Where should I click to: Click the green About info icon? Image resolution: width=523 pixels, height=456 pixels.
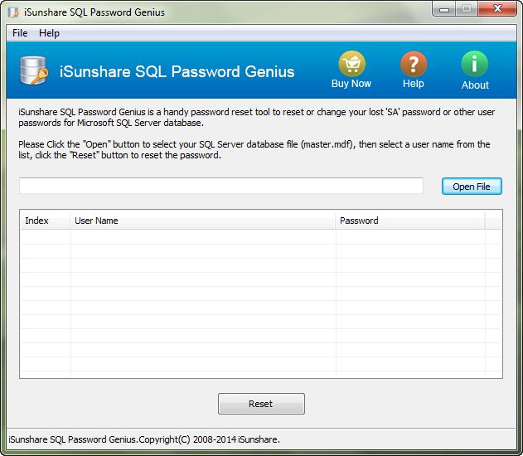tap(475, 64)
